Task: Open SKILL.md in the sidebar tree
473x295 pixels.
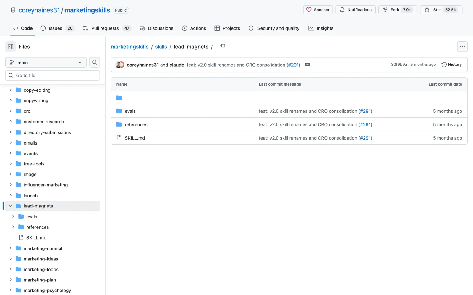Action: click(36, 237)
